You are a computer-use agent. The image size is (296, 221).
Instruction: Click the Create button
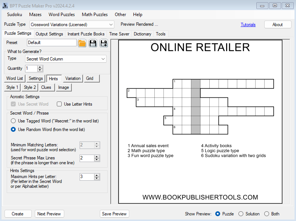coord(18,214)
